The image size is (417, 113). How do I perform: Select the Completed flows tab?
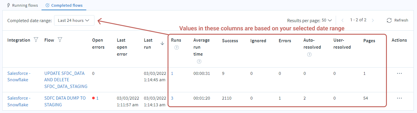64,5
